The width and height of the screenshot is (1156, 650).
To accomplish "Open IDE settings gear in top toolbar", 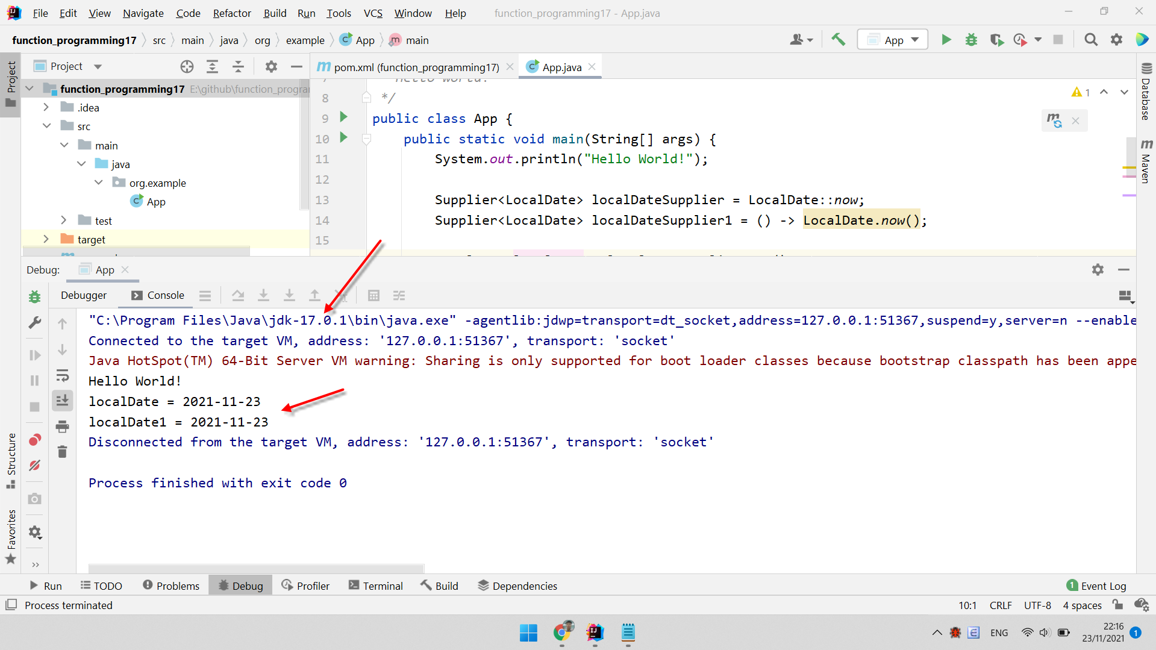I will pyautogui.click(x=1116, y=40).
